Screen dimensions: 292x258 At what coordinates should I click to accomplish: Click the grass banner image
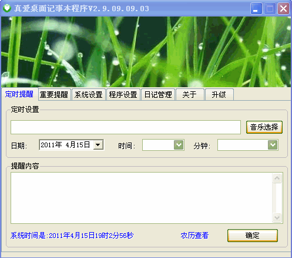pyautogui.click(x=146, y=52)
